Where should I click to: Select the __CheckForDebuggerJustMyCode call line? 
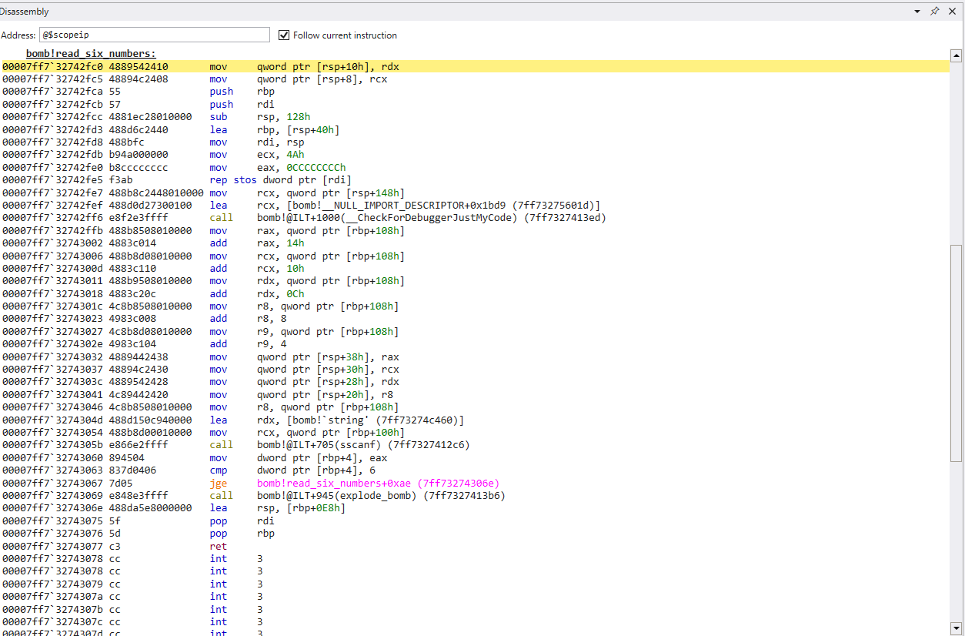click(431, 218)
